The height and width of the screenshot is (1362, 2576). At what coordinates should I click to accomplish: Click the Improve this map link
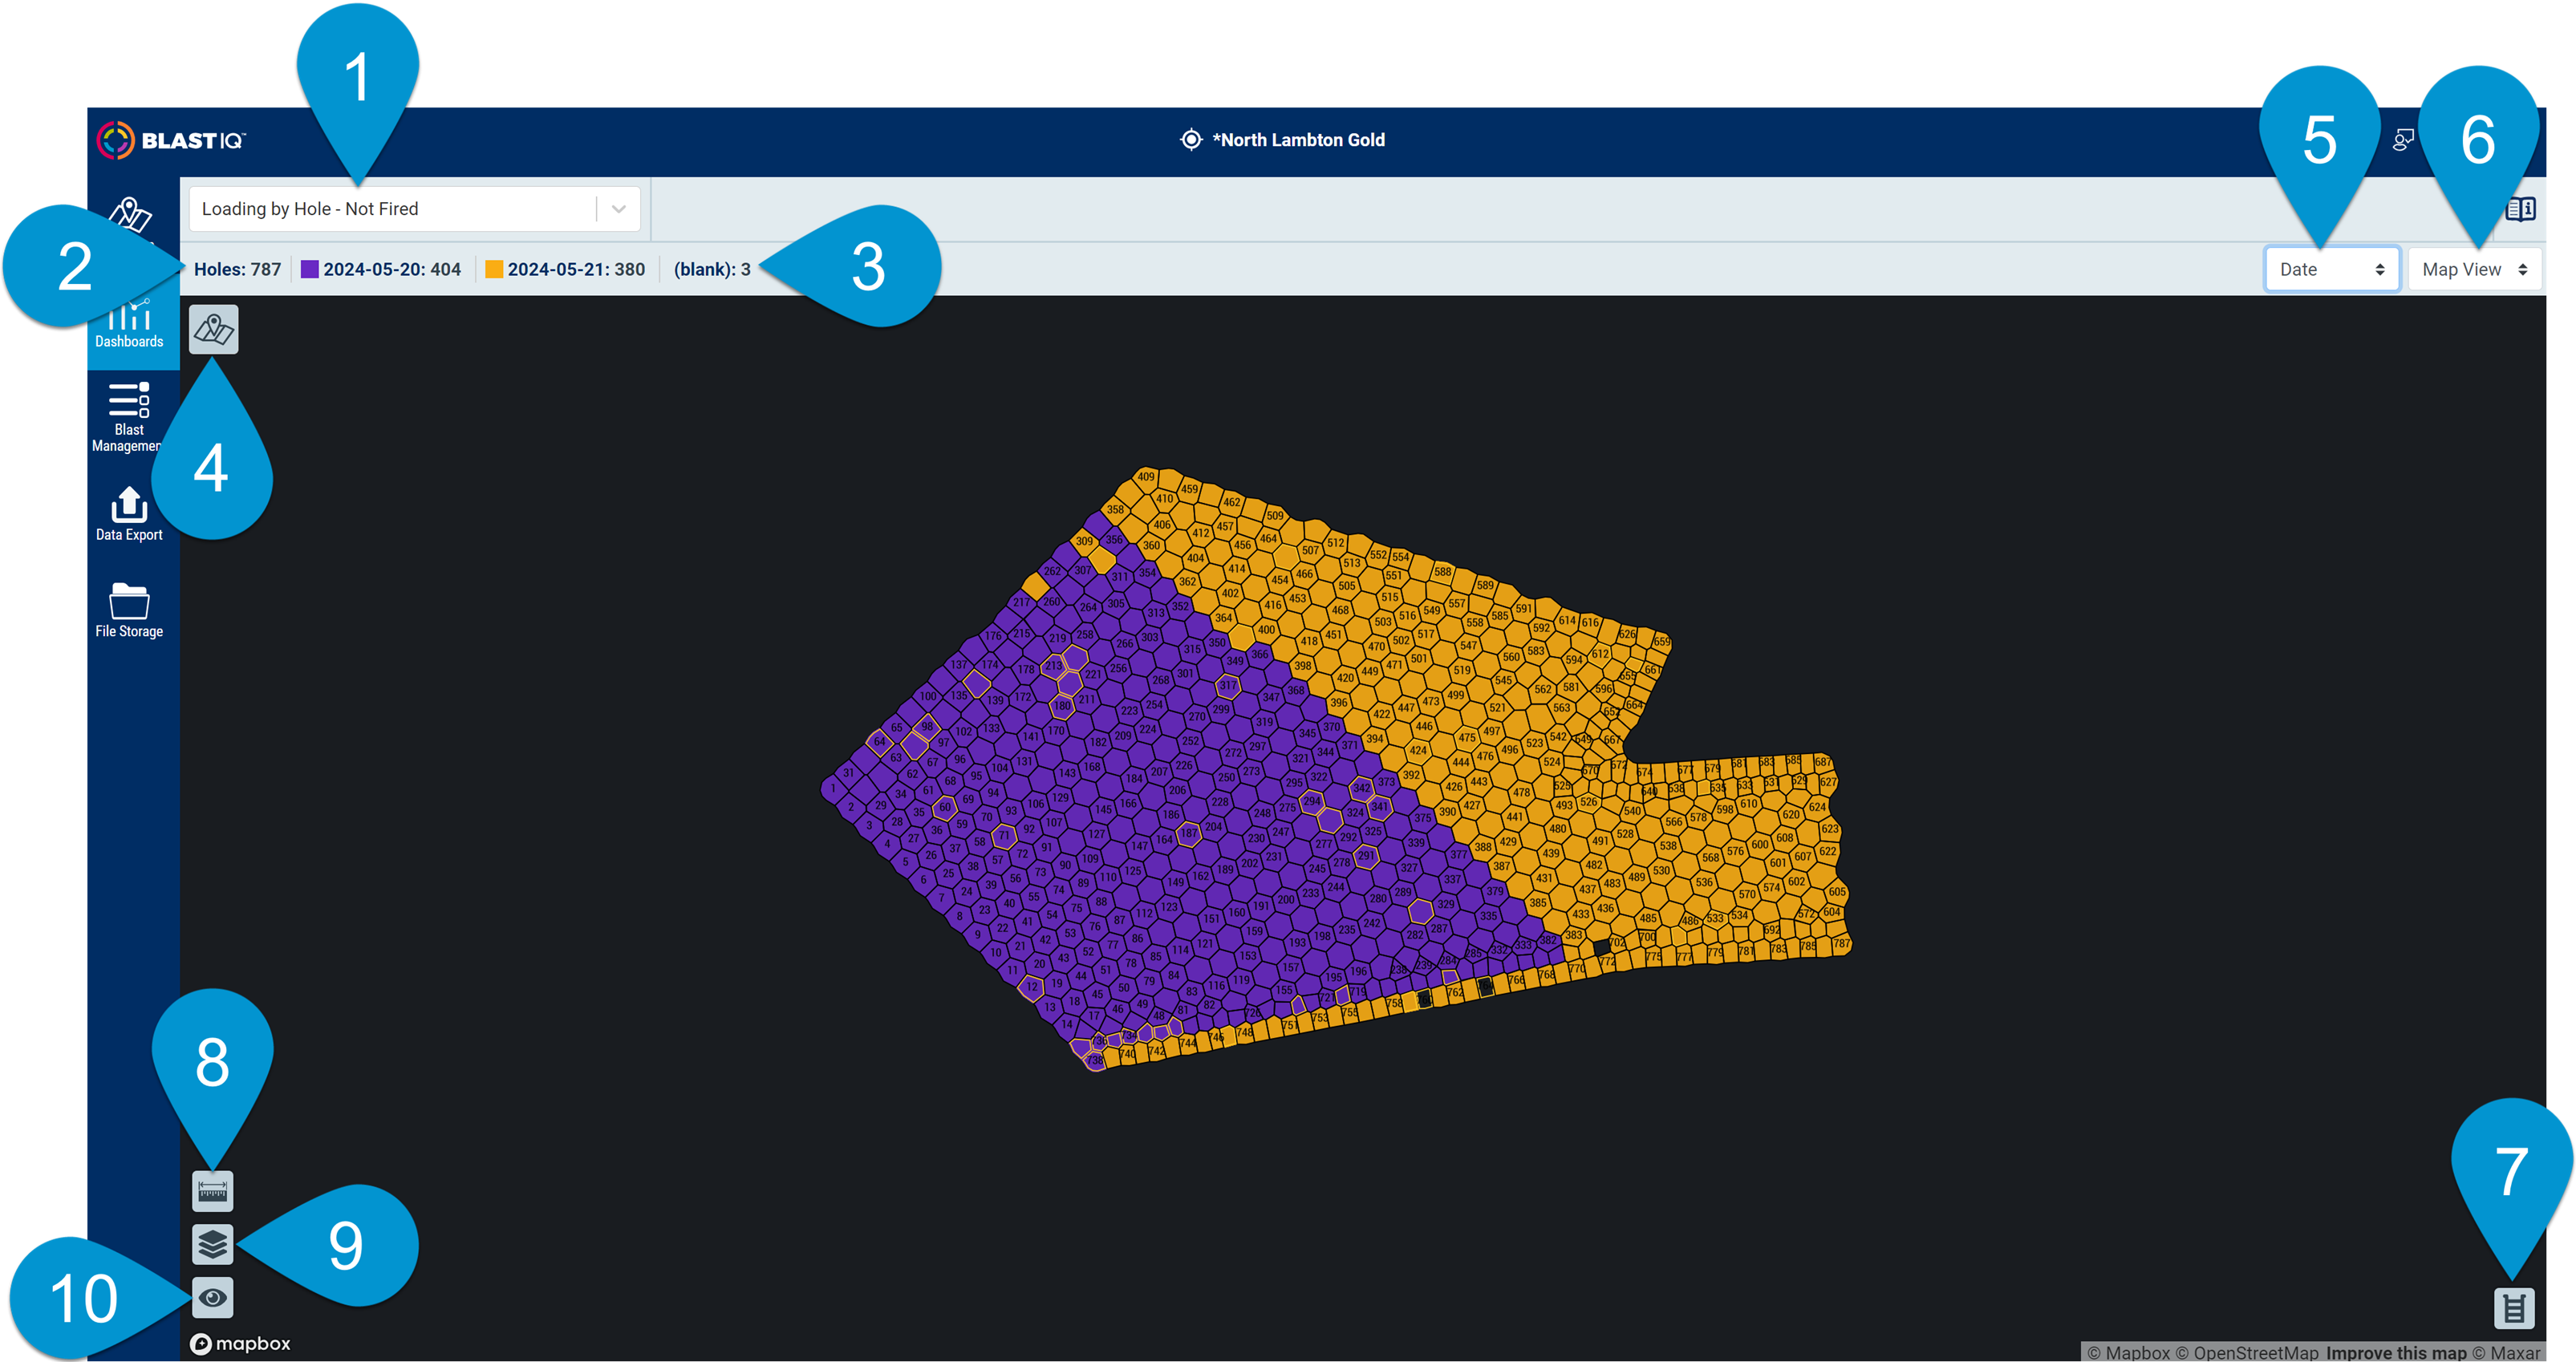[2396, 1353]
